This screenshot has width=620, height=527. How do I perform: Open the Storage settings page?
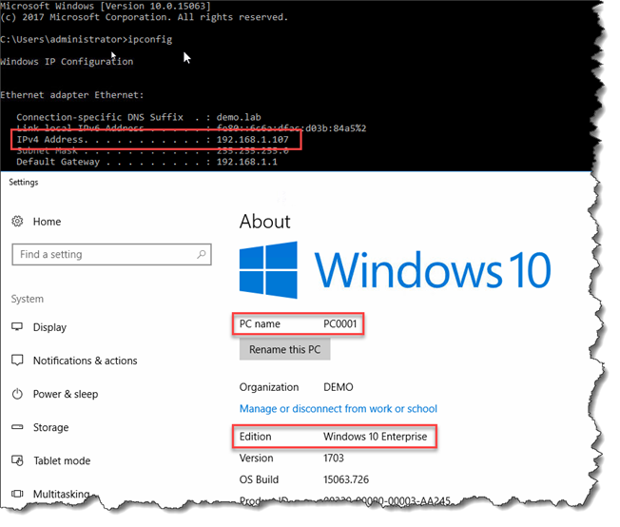coord(50,427)
